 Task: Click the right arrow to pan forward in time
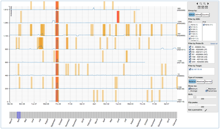coord(208,3)
